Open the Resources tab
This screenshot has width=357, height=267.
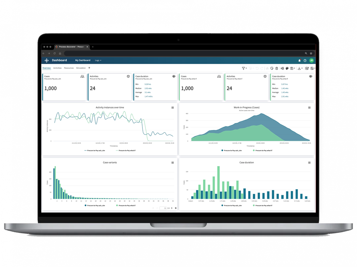coord(69,68)
